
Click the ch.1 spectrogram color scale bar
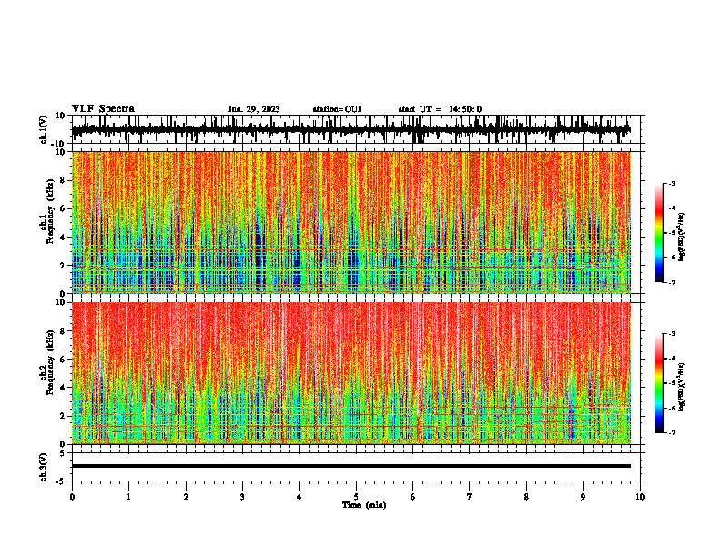[x=658, y=233]
